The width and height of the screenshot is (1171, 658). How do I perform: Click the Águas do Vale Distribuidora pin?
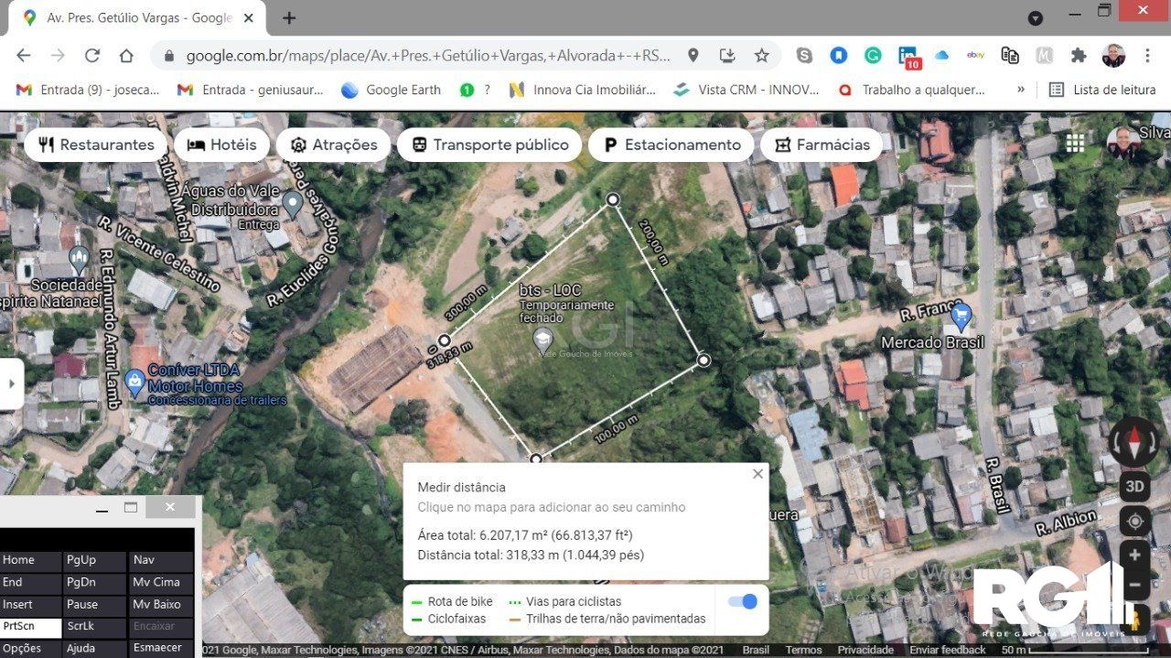pos(293,204)
